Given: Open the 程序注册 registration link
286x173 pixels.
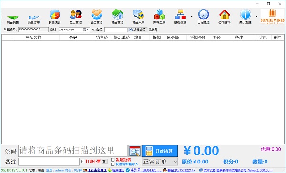Looking at the screenshot, I should pyautogui.click(x=118, y=170).
